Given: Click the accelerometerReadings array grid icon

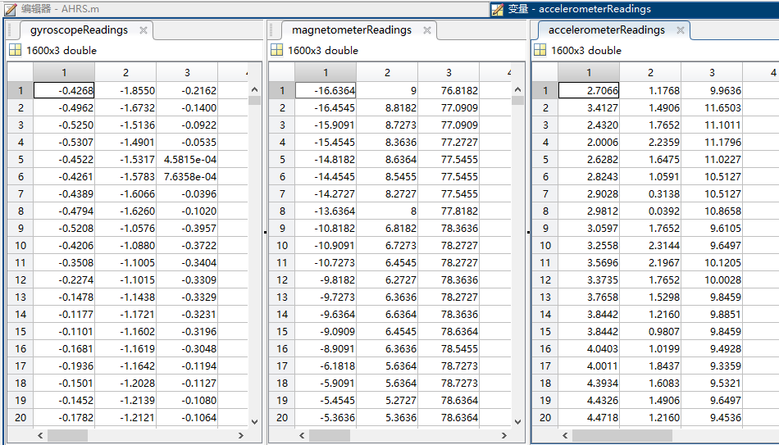Looking at the screenshot, I should point(540,50).
